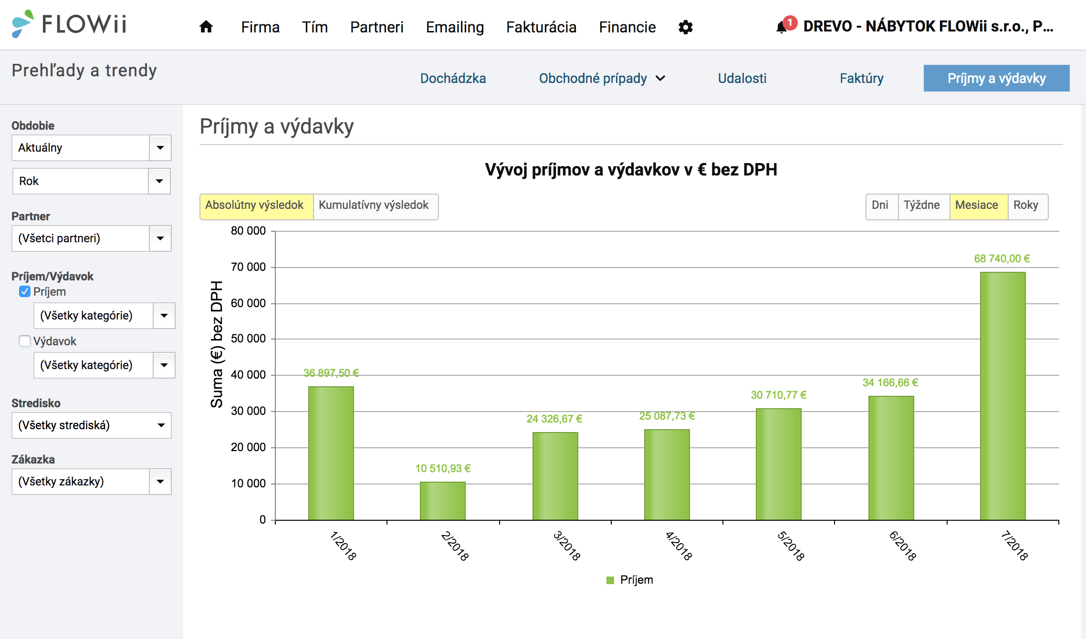Switch to the Udalosti tab
This screenshot has width=1086, height=639.
(742, 78)
